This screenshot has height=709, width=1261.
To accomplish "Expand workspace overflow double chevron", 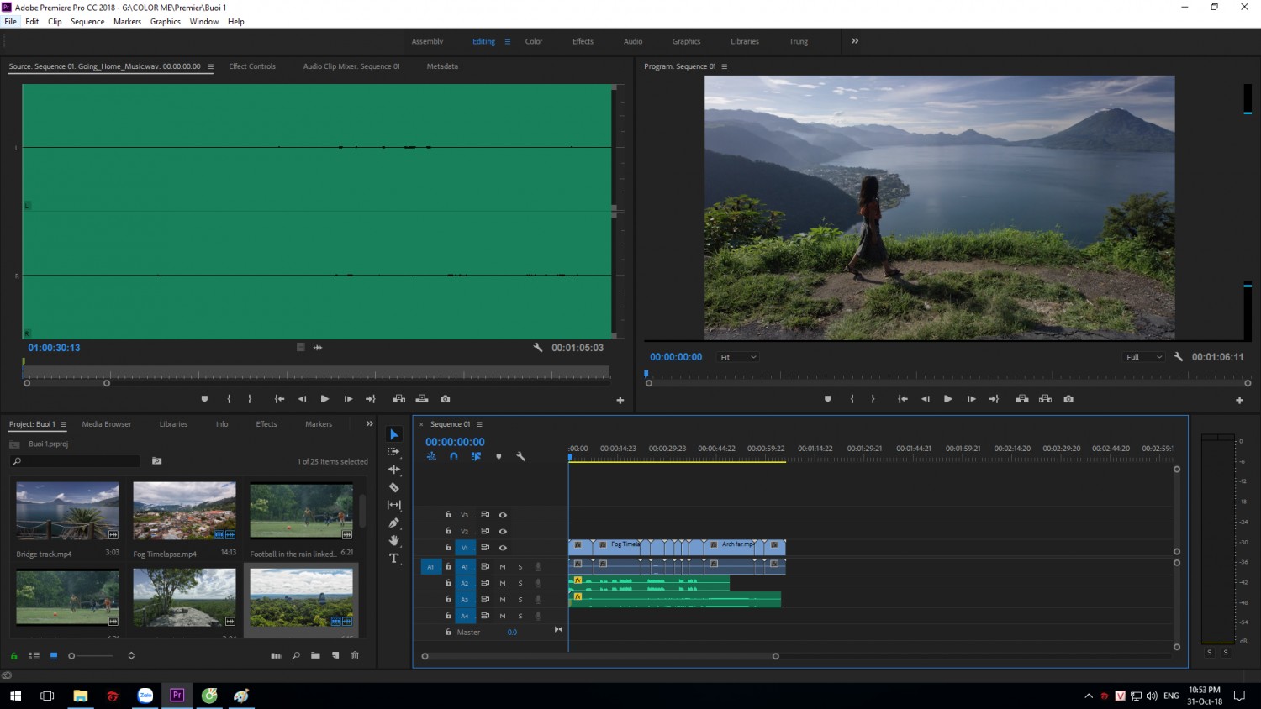I will [x=855, y=41].
